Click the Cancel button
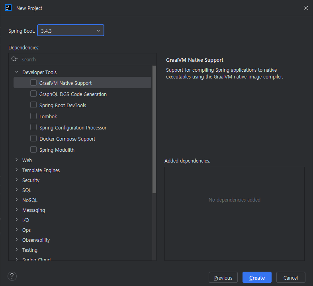Viewport: 313px width, 286px height. pos(291,277)
